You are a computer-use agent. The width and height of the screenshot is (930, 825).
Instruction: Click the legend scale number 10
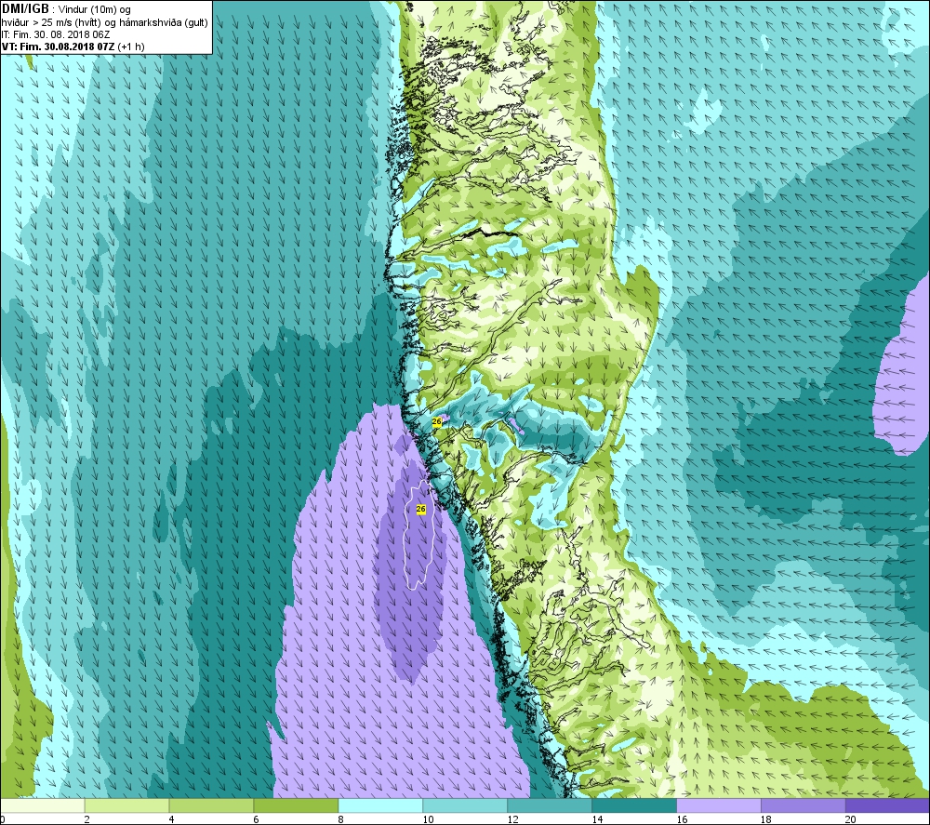428,819
